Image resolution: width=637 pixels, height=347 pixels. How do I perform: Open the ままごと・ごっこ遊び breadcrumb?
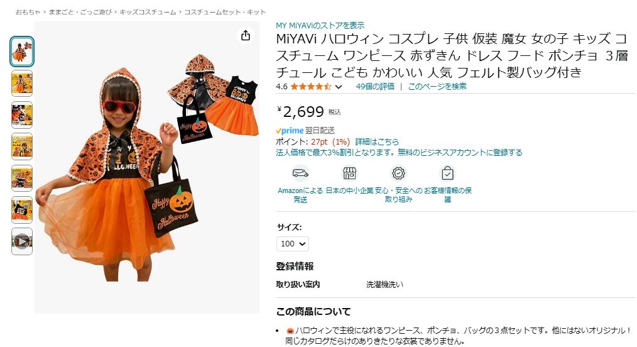point(80,12)
